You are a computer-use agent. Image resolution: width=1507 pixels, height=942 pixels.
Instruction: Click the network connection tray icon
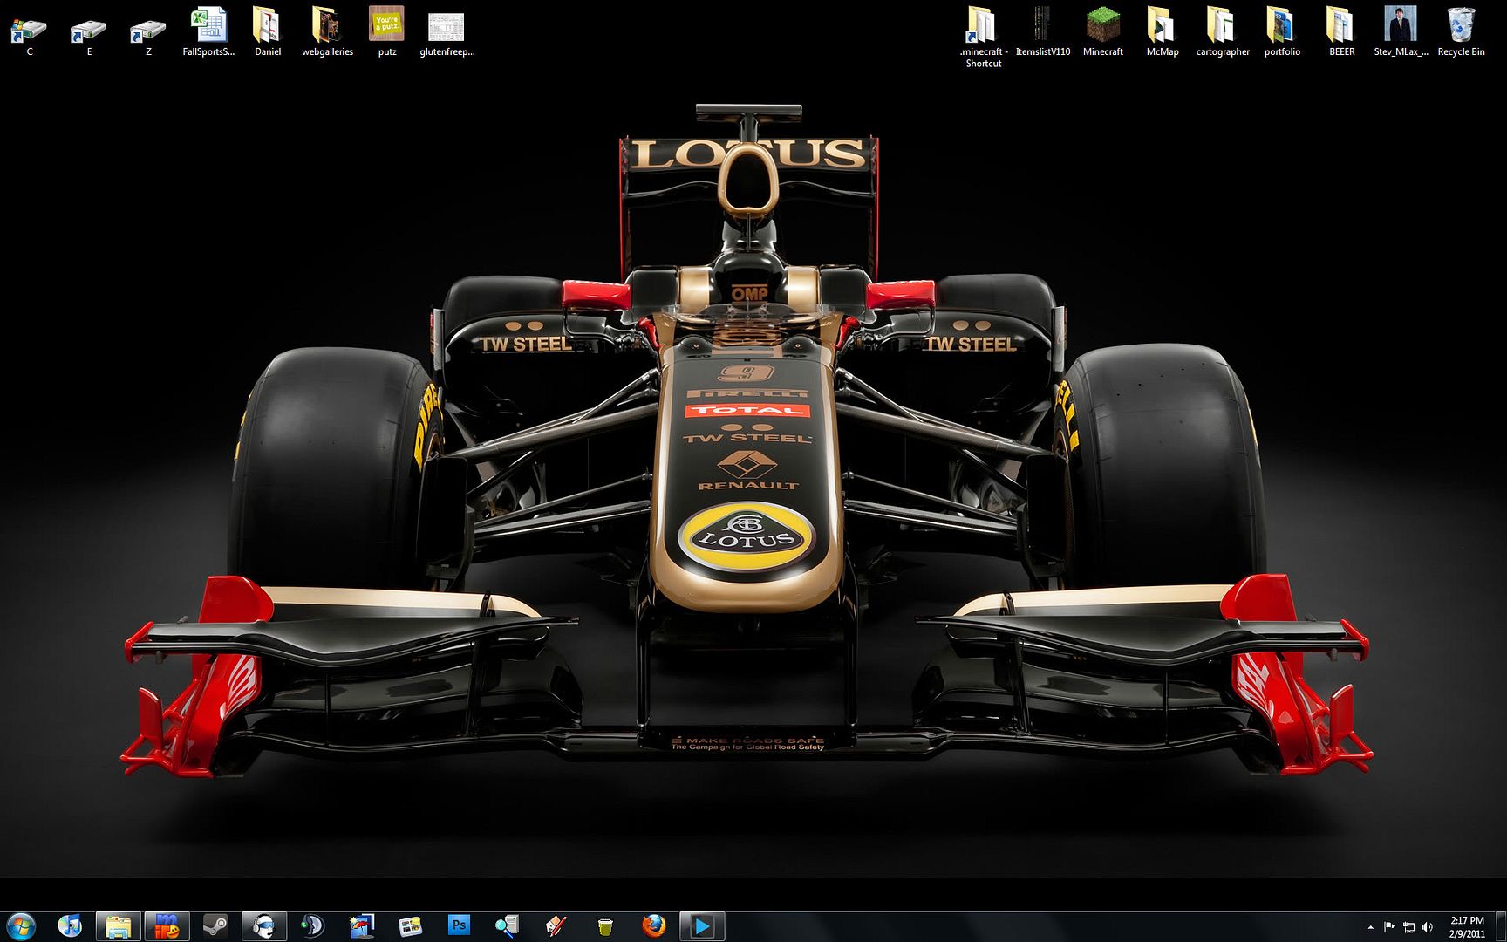[1408, 927]
